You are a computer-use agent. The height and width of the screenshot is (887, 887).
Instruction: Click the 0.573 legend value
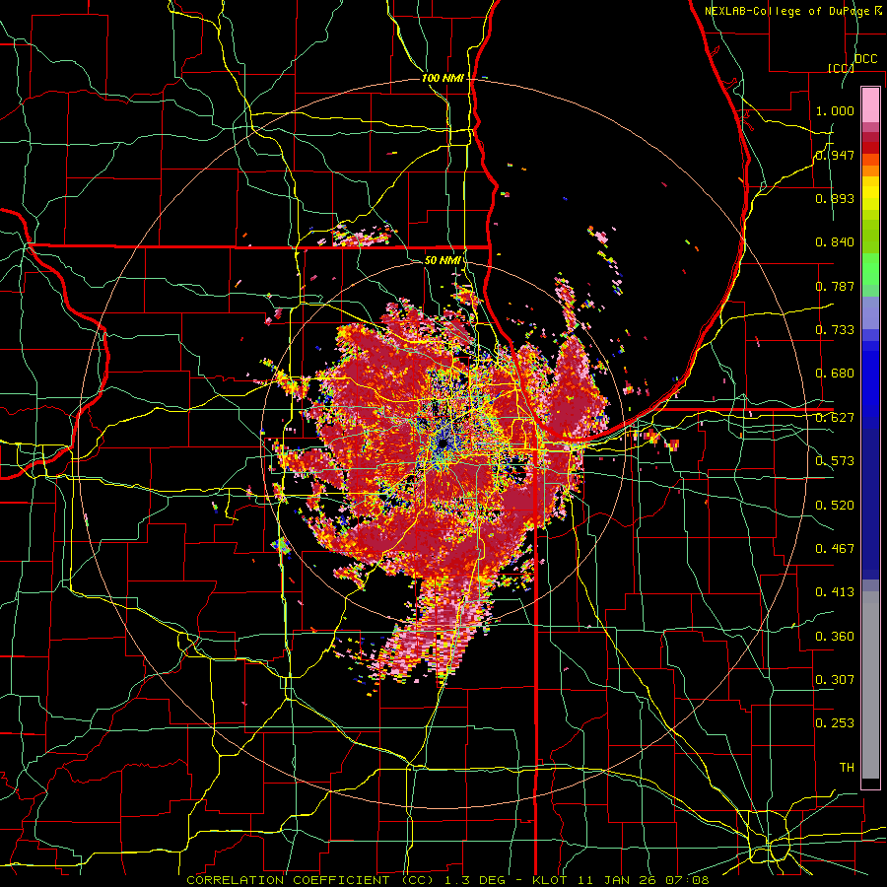point(835,461)
